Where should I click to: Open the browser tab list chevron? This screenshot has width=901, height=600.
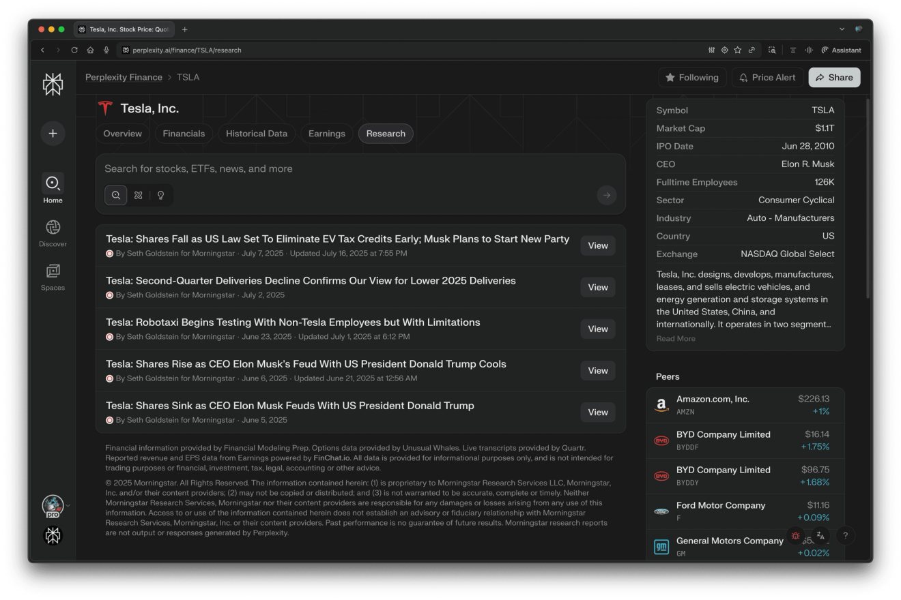tap(842, 29)
